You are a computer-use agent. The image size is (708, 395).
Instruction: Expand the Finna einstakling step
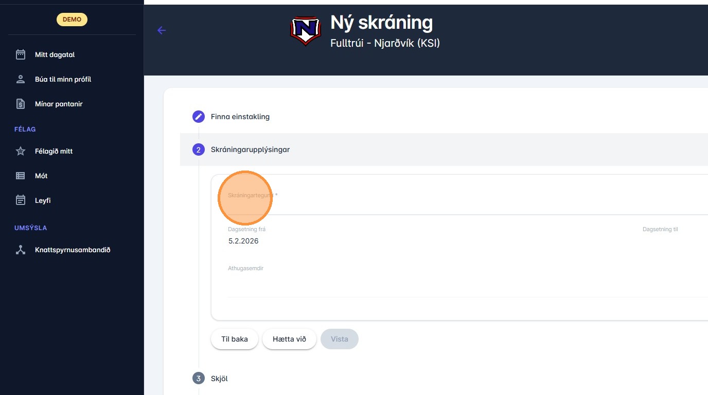tap(240, 117)
